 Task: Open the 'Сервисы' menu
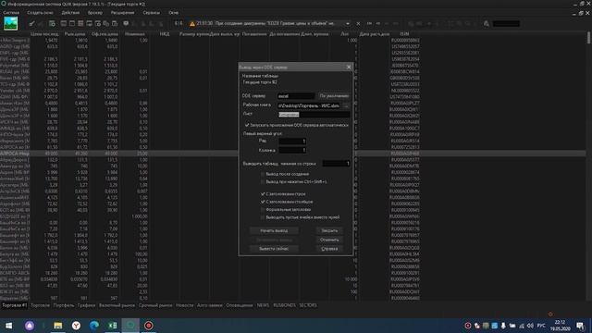(x=152, y=12)
